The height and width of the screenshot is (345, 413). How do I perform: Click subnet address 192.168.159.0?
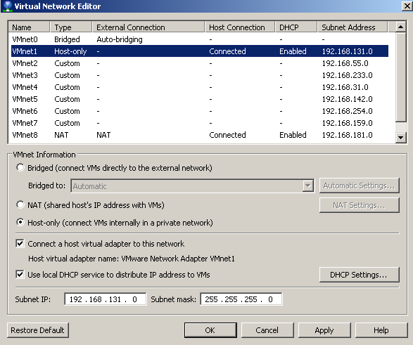click(347, 123)
